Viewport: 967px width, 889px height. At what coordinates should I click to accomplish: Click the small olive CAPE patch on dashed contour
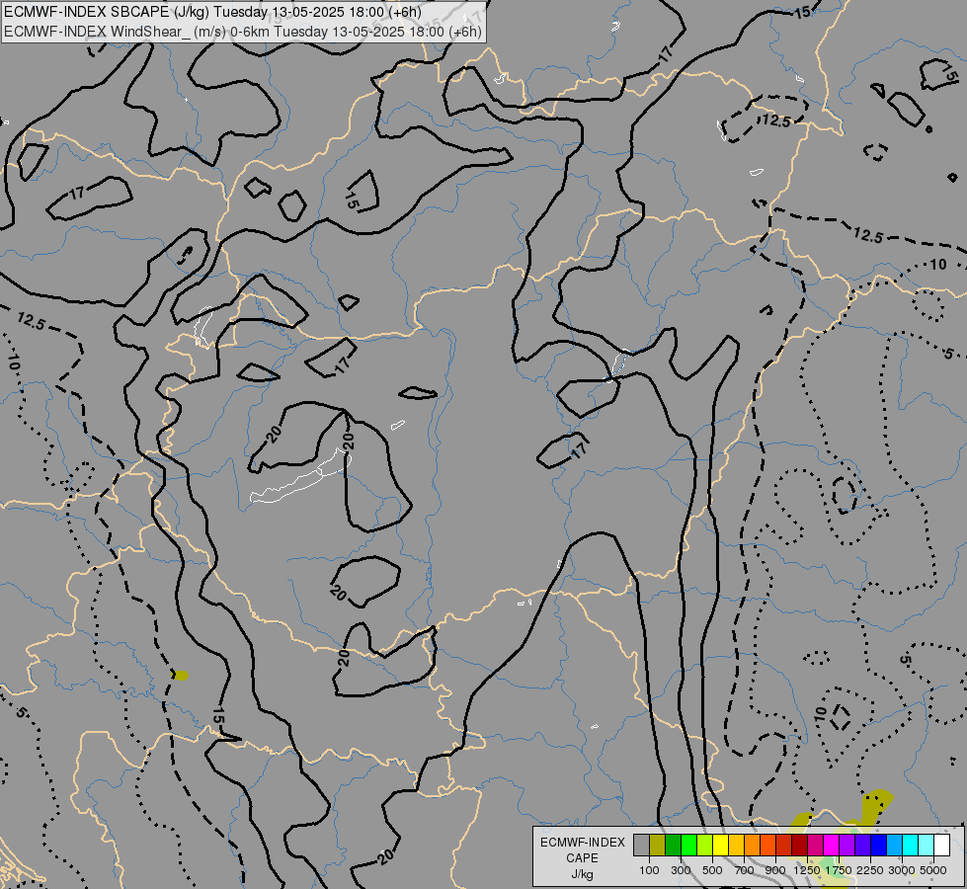180,676
